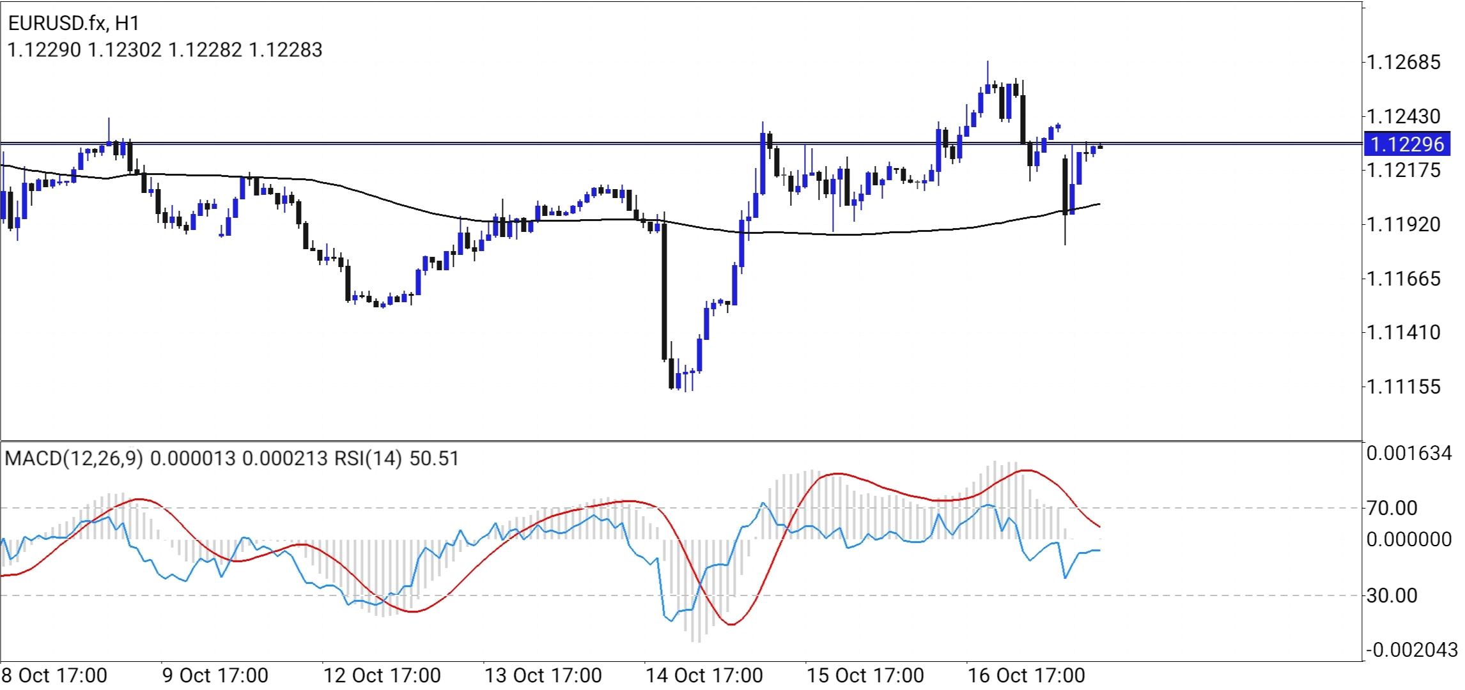
Task: Click the 1.11665 price axis label
Action: (x=1403, y=279)
